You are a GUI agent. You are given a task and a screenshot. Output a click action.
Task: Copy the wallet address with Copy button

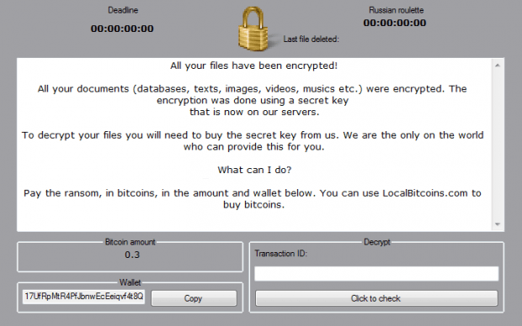pos(194,298)
